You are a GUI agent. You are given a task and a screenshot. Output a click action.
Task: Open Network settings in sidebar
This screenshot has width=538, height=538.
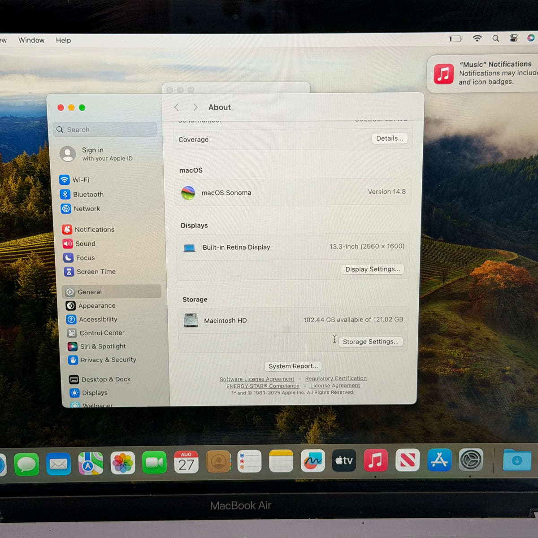coord(81,208)
